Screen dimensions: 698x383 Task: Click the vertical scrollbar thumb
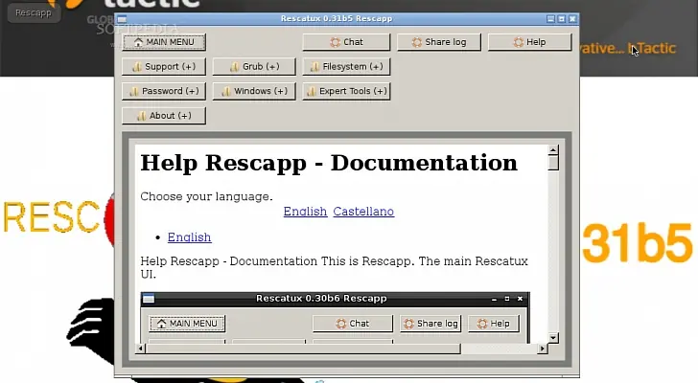coord(553,163)
